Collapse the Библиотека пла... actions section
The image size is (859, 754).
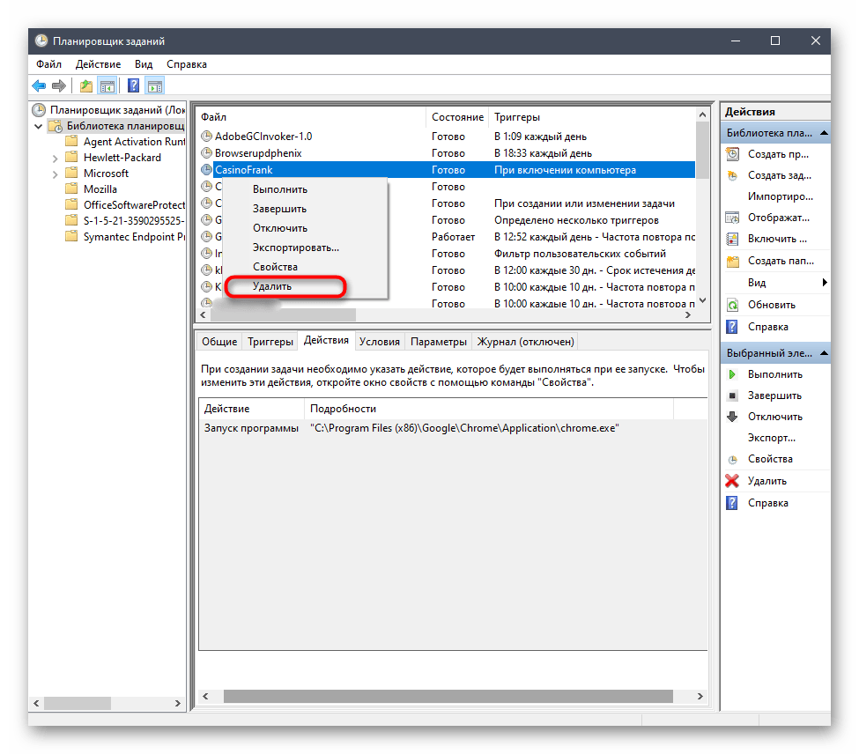pyautogui.click(x=824, y=133)
